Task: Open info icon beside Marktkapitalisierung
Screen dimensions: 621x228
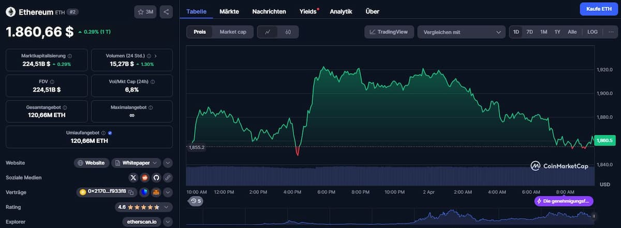Action: point(70,56)
